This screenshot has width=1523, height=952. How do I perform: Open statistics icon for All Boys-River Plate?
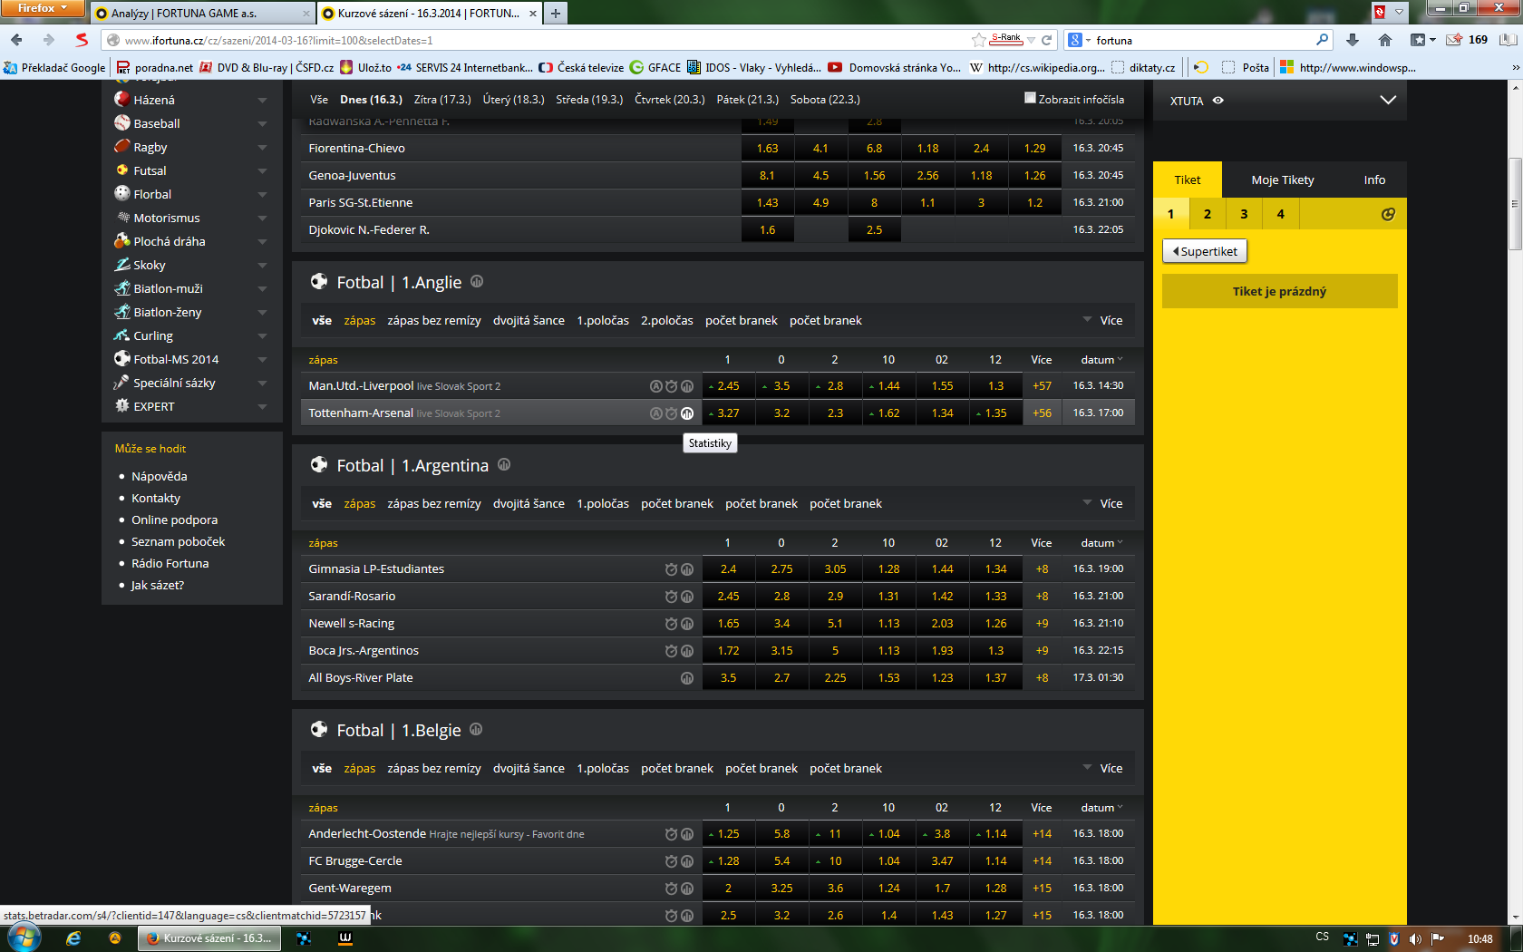click(x=687, y=678)
